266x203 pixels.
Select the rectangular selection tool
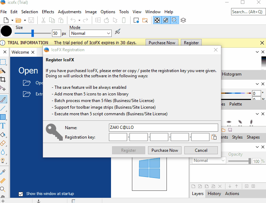click(3, 62)
